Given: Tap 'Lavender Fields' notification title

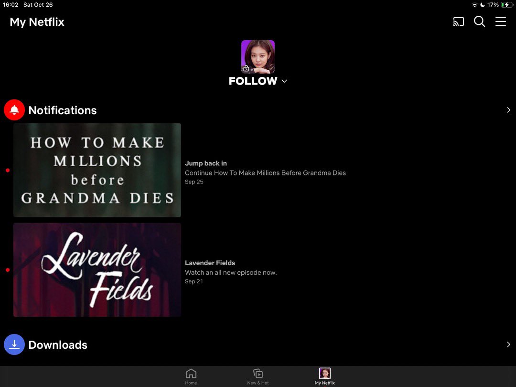Looking at the screenshot, I should pyautogui.click(x=210, y=263).
